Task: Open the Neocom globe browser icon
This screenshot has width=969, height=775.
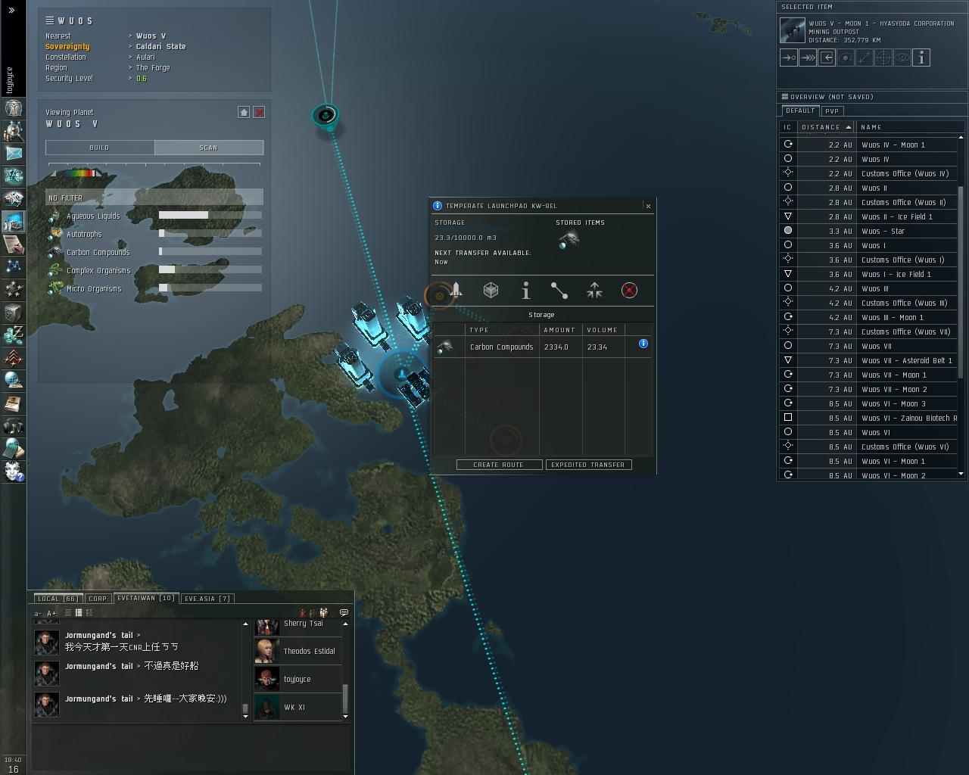Action: pos(13,381)
